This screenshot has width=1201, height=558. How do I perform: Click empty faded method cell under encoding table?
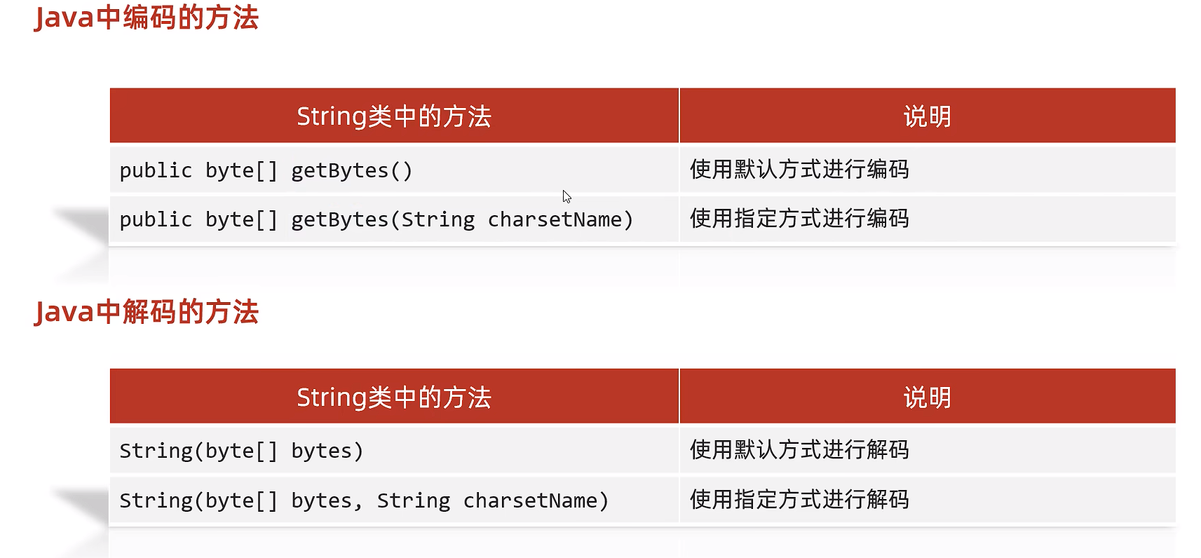(x=394, y=266)
